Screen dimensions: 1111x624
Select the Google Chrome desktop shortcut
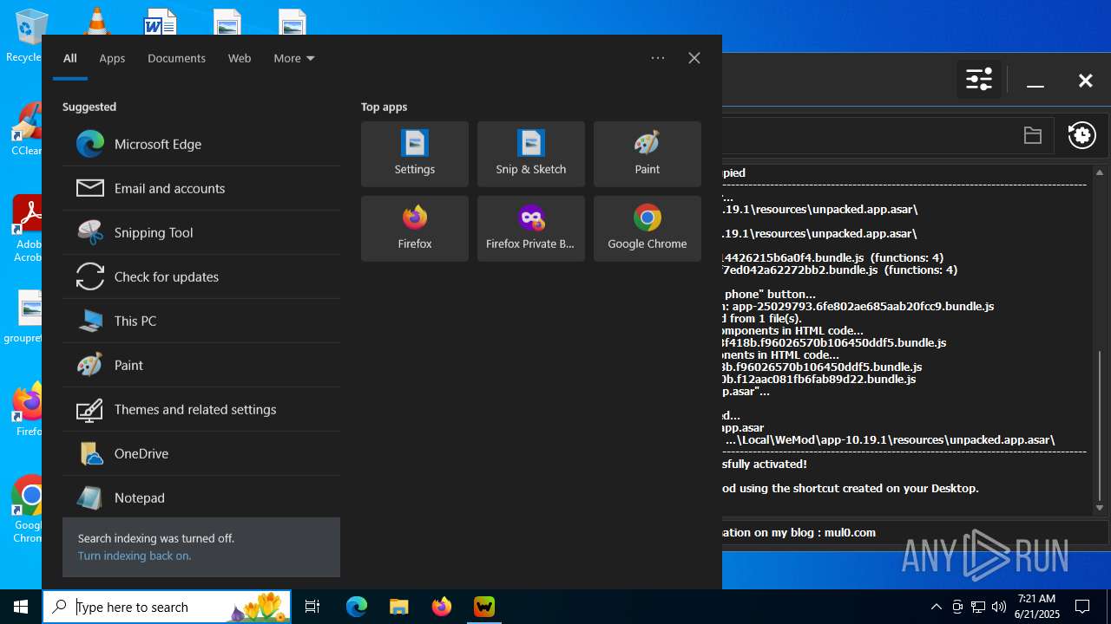(26, 510)
